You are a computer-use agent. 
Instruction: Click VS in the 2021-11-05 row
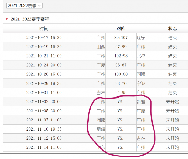point(121,111)
